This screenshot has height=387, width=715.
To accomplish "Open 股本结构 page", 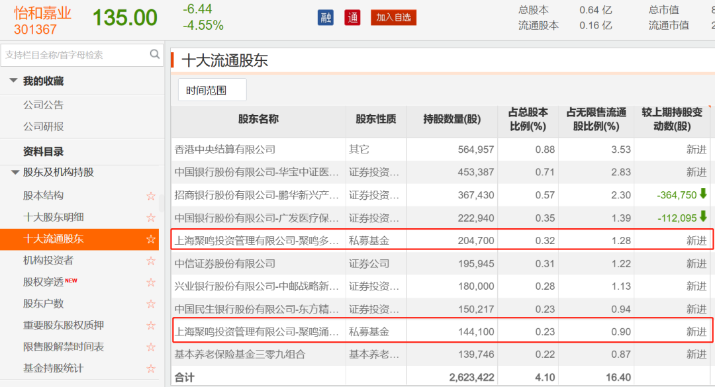I will [x=43, y=196].
